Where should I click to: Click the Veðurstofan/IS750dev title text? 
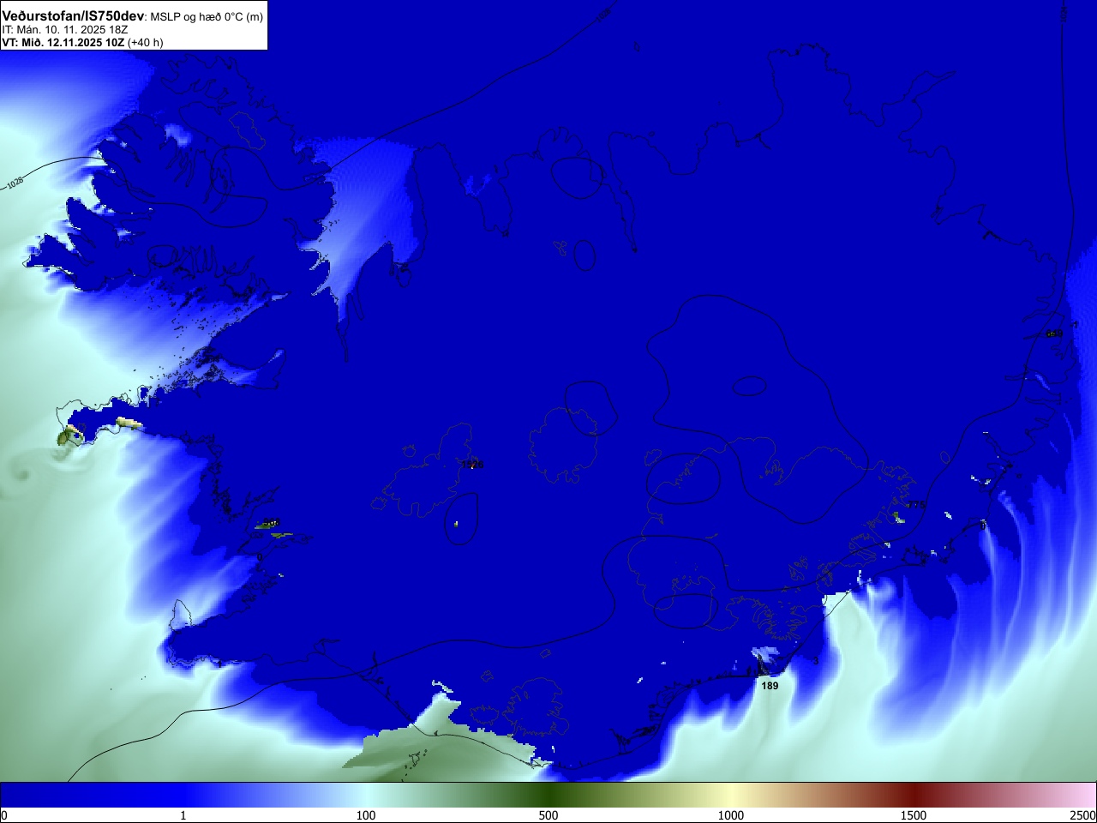pyautogui.click(x=73, y=16)
